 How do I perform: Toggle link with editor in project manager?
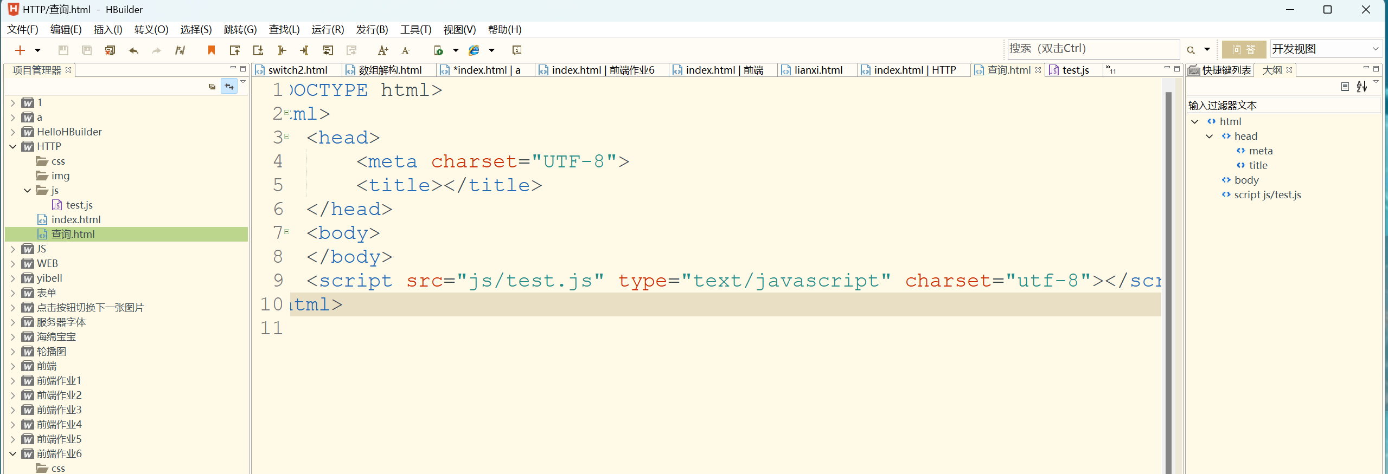pyautogui.click(x=229, y=87)
